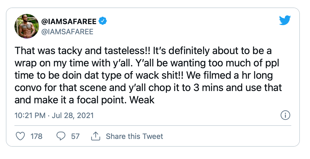Image resolution: width=310 pixels, height=159 pixels.
Task: Click the blue verified checkmark badge
Action: tap(103, 21)
